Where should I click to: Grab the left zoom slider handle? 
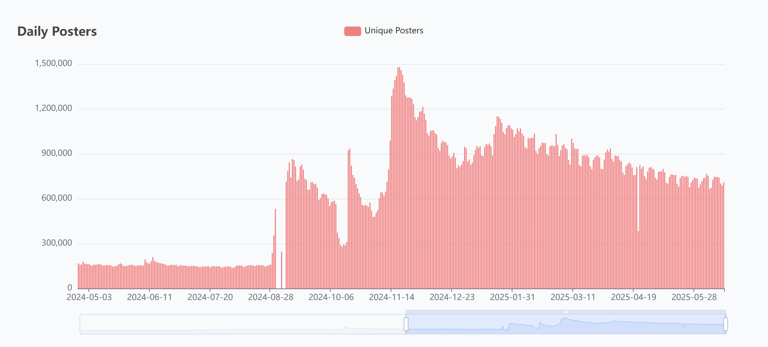pos(406,324)
